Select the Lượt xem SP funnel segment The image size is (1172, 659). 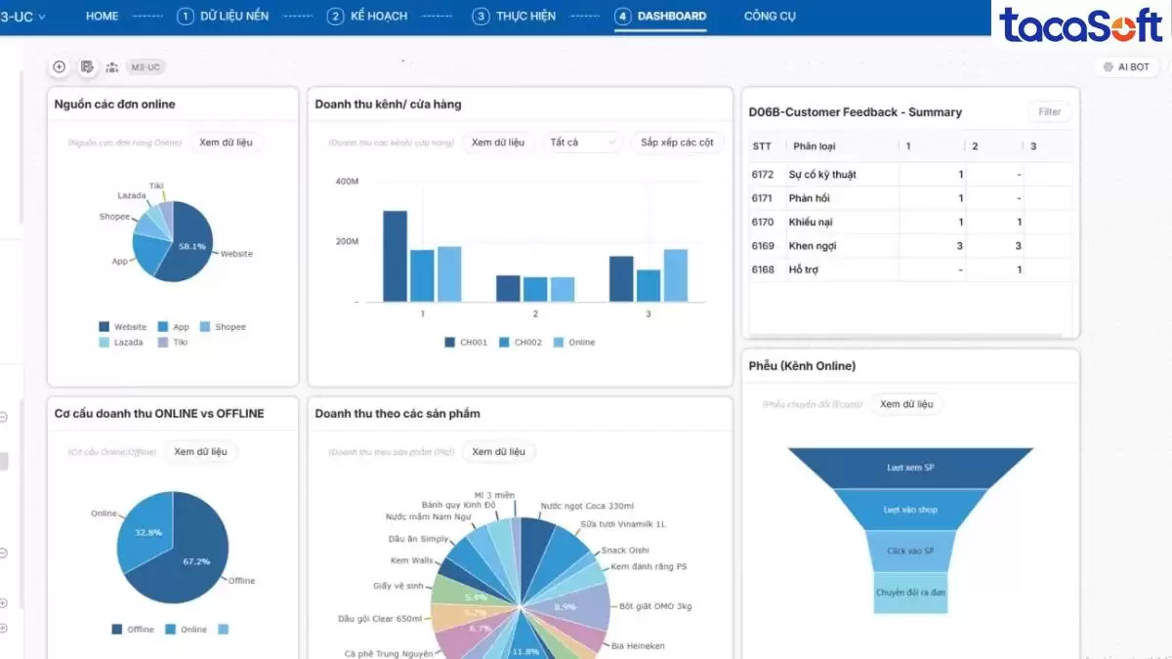909,468
